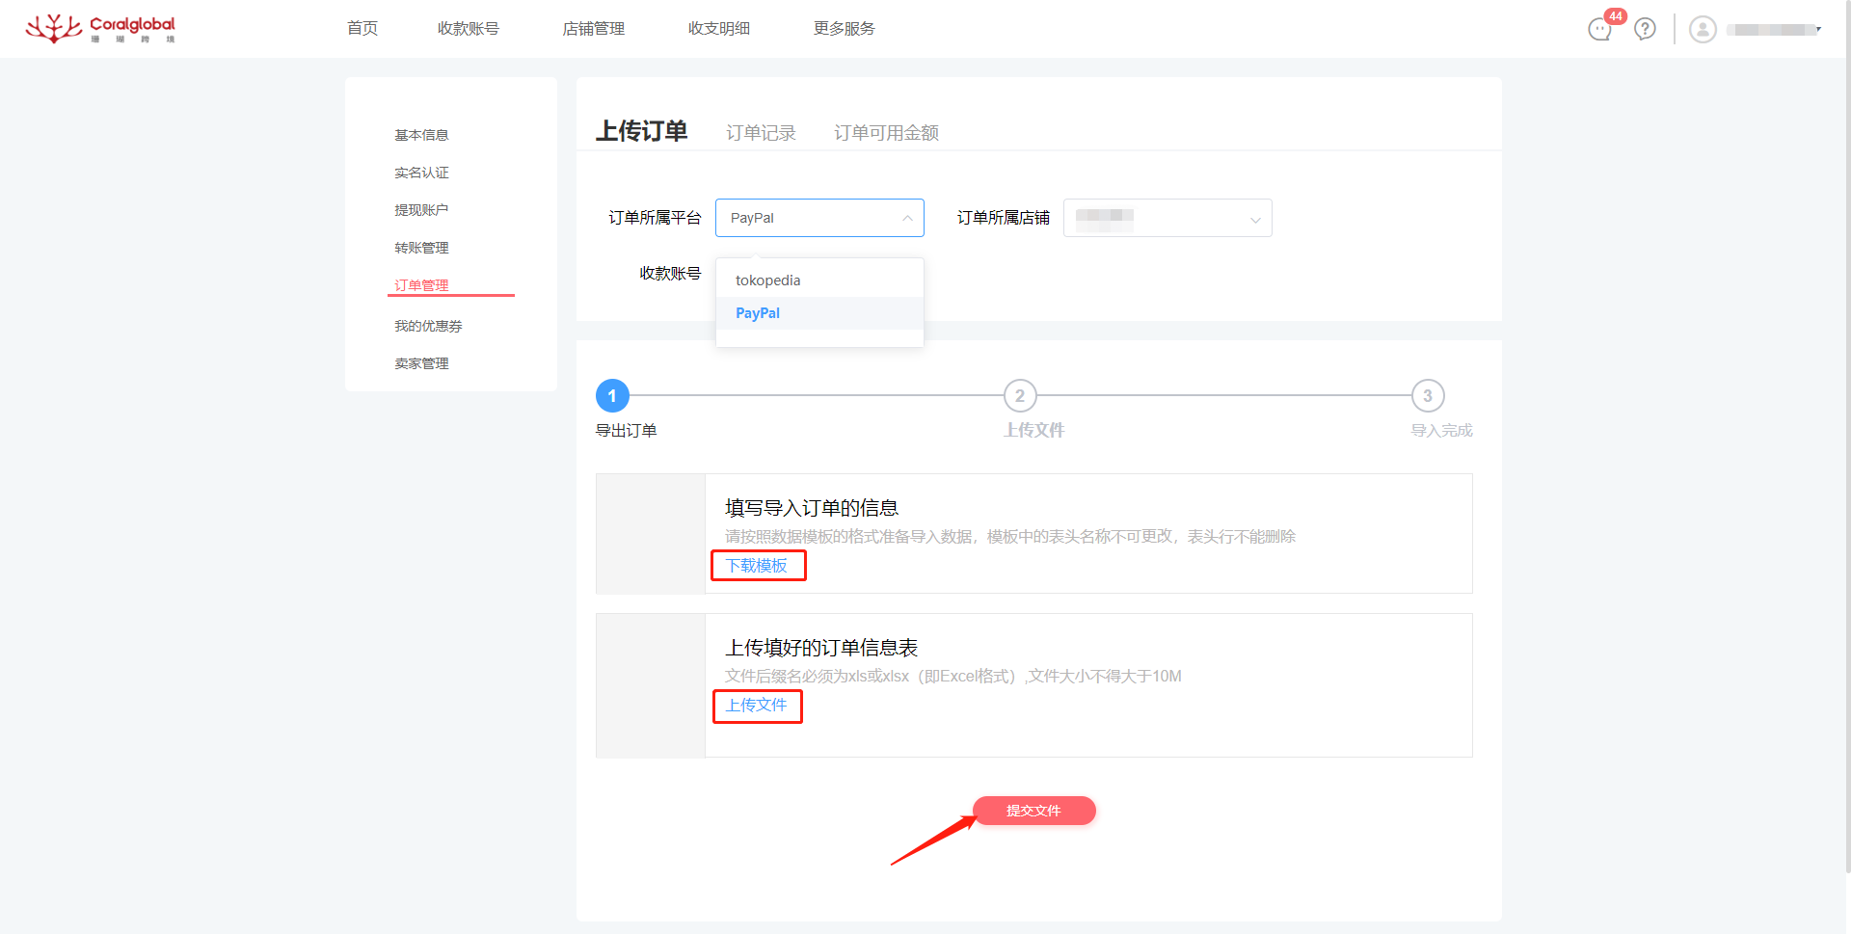1851x934 pixels.
Task: Click the 下载模板 link
Action: click(758, 566)
